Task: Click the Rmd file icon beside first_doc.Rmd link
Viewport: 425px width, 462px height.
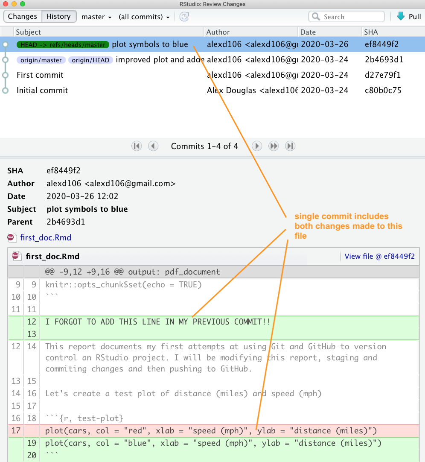Action: [x=12, y=237]
